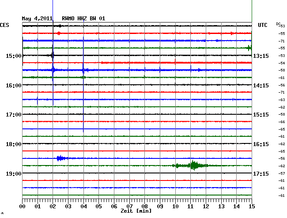Click the "UTC" column header
The height and width of the screenshot is (218, 287).
[x=262, y=25]
